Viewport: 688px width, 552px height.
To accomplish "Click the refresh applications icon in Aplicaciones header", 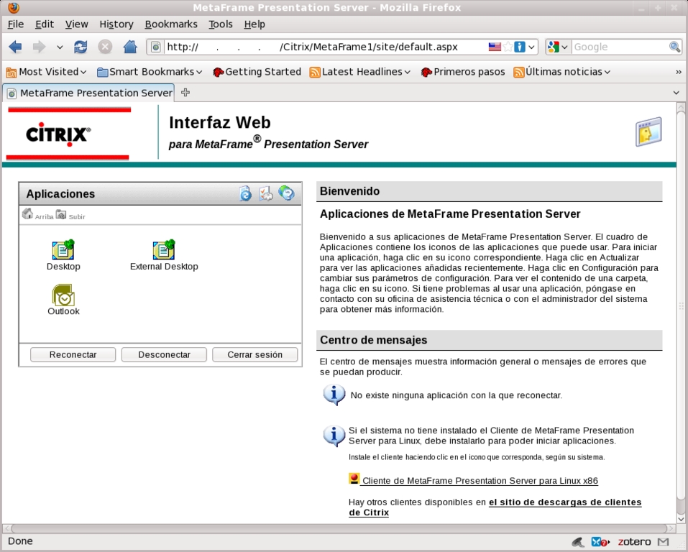I will pyautogui.click(x=246, y=193).
